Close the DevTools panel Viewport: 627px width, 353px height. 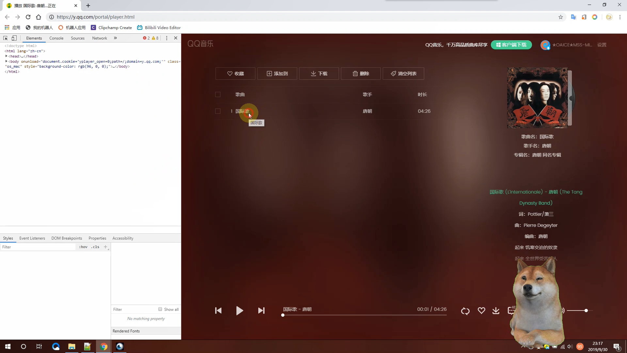click(x=176, y=38)
